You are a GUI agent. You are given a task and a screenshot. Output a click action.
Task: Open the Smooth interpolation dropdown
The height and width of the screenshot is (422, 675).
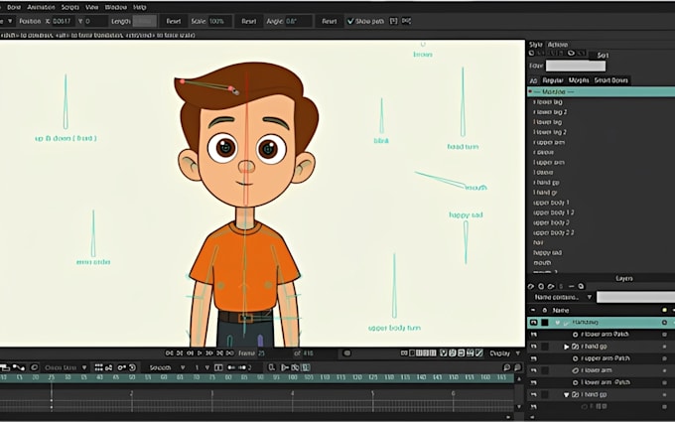tap(167, 367)
